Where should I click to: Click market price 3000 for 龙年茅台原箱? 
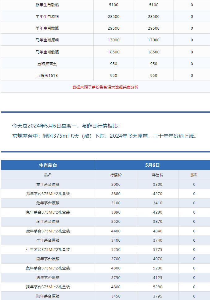pos(116,185)
